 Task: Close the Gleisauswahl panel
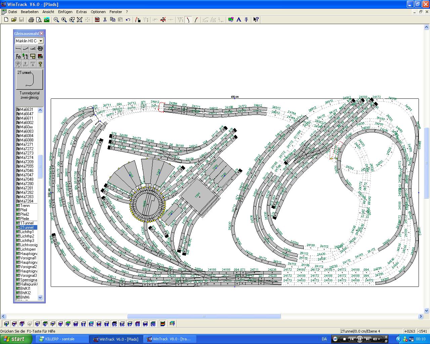[42, 34]
